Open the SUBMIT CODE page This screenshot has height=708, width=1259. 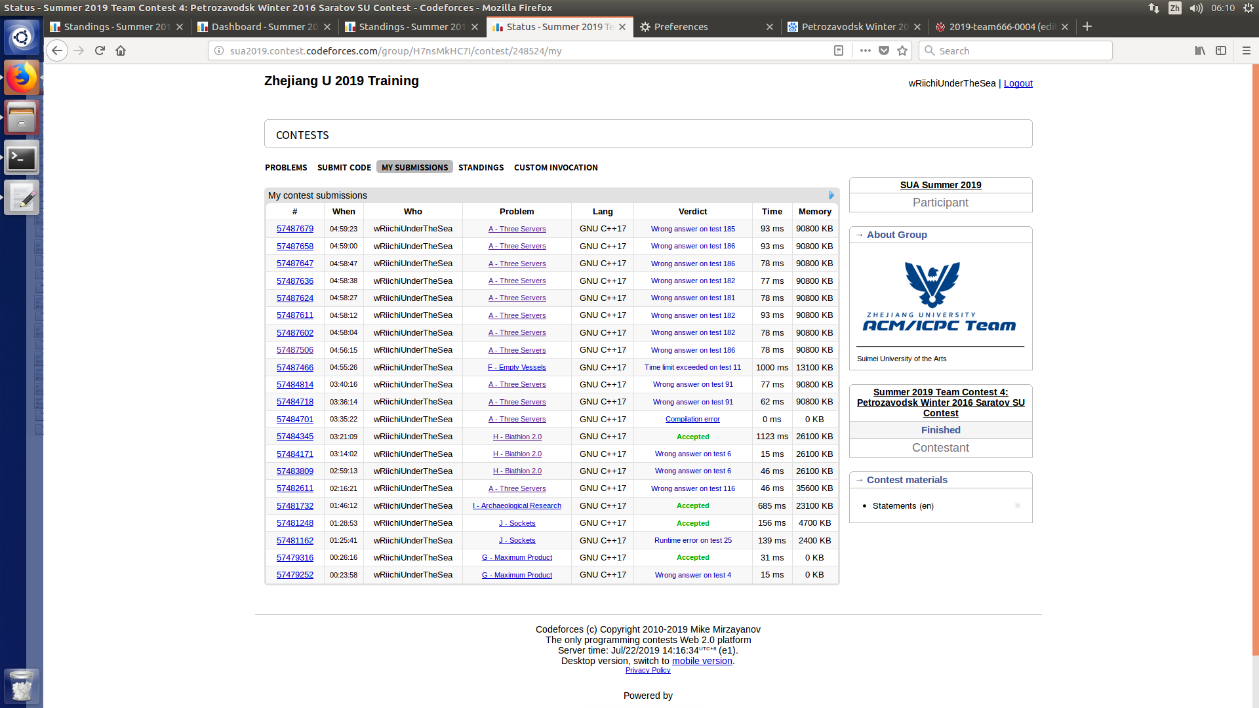[x=344, y=168]
